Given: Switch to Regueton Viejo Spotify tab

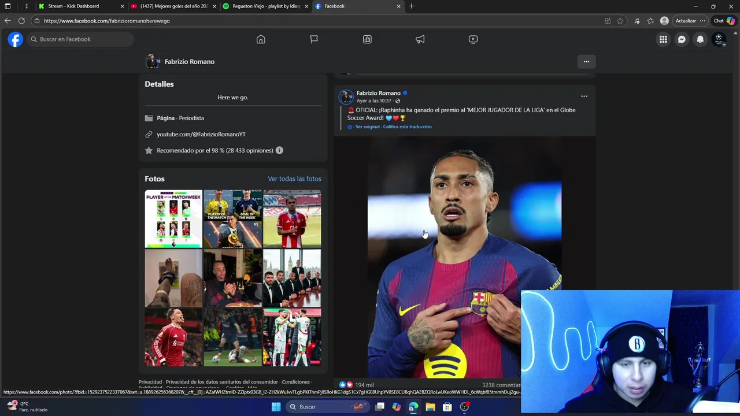Looking at the screenshot, I should [x=266, y=6].
